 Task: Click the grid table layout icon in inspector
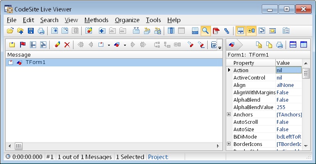[x=304, y=44]
